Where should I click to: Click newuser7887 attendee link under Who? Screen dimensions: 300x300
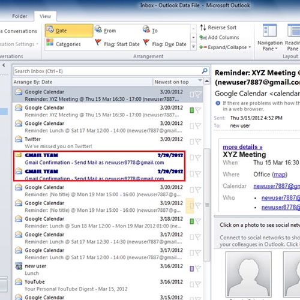(x=281, y=198)
